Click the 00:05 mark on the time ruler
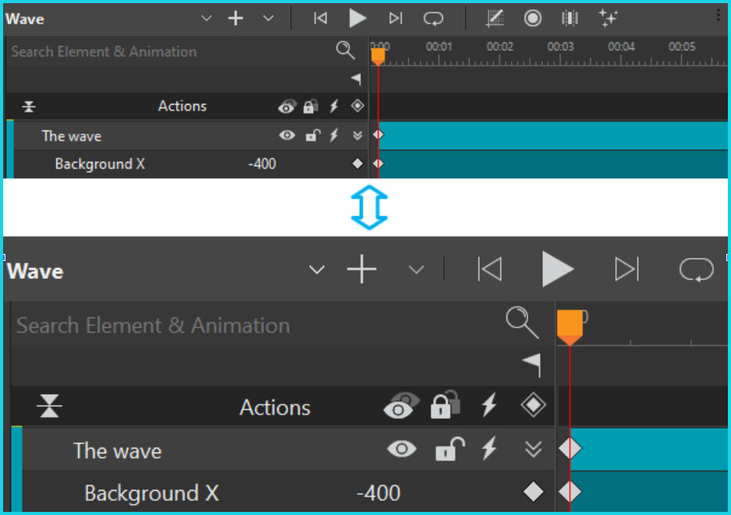Screen dimensions: 731x515 [682, 47]
